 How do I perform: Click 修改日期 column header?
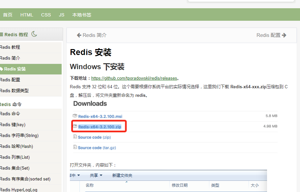coord(179,185)
